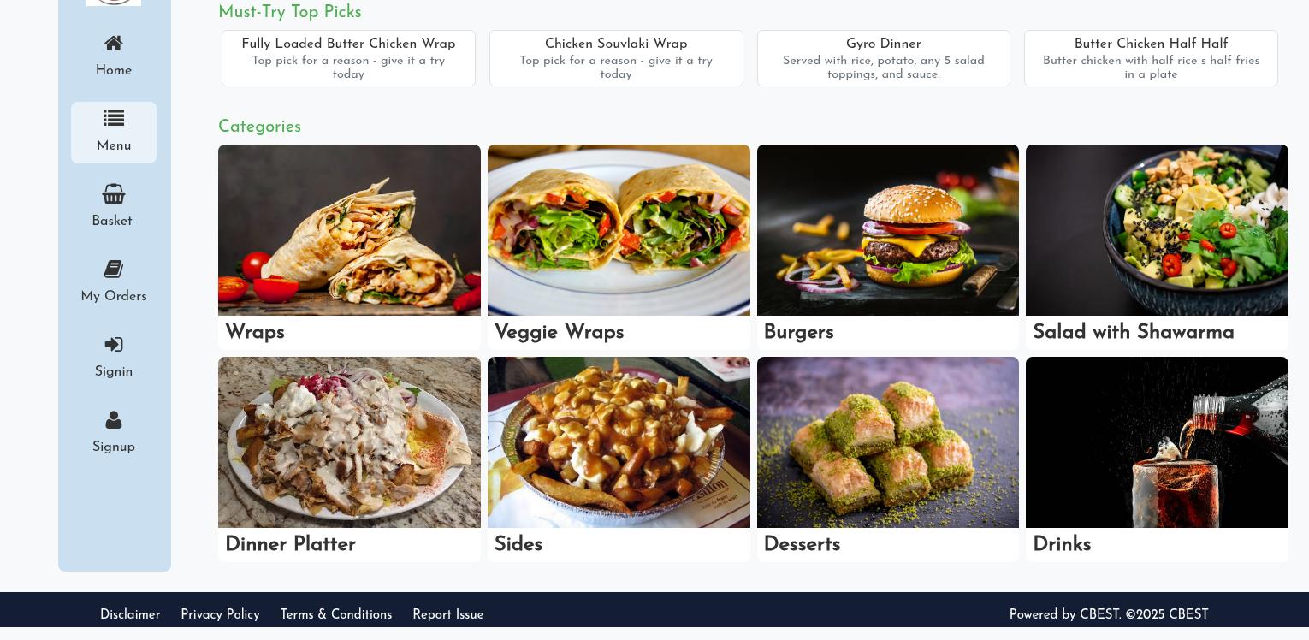Open the Desserts baklava category
Viewport: 1309px width, 640px height.
[888, 459]
